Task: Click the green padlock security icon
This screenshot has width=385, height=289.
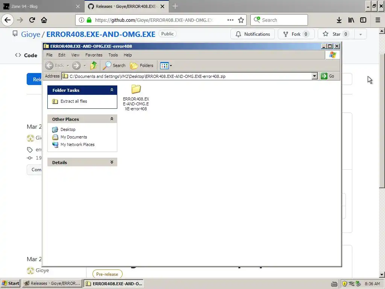Action: (89, 20)
